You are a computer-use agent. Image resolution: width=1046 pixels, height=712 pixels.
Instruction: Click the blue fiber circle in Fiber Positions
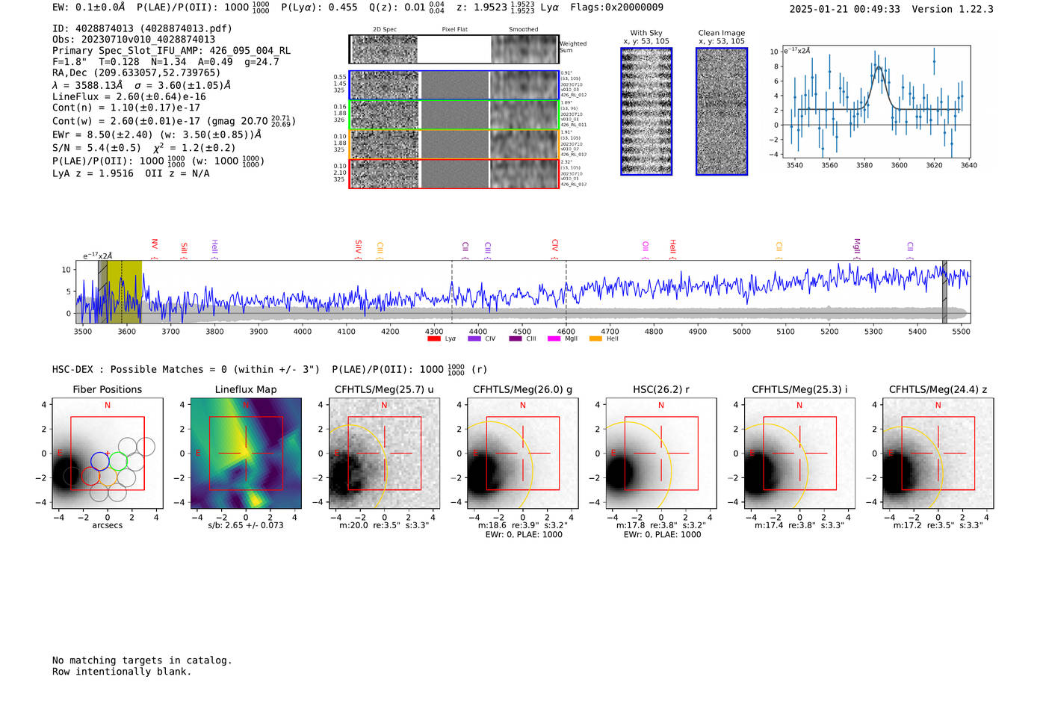tap(99, 461)
